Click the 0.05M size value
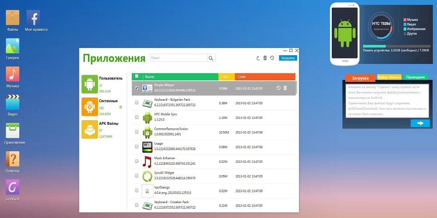This screenshot has width=437, height=218. point(223,176)
